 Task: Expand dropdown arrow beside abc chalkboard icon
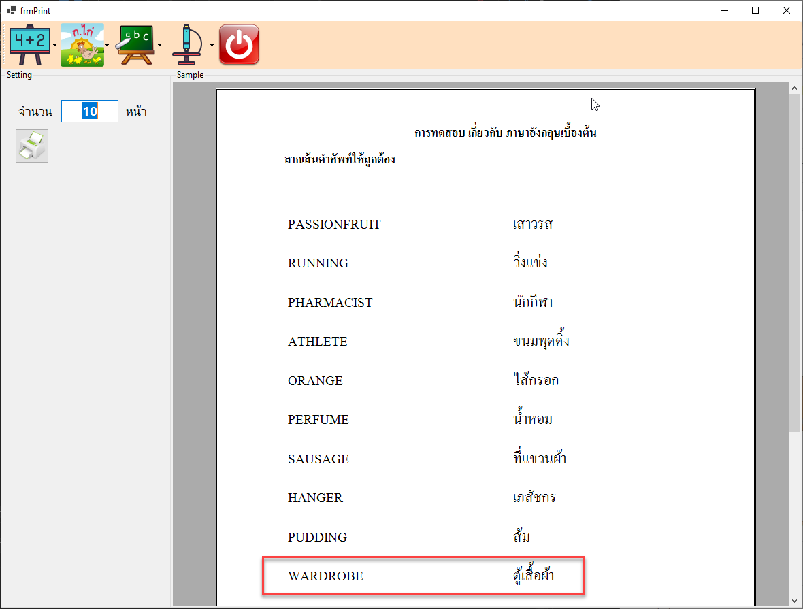(159, 46)
